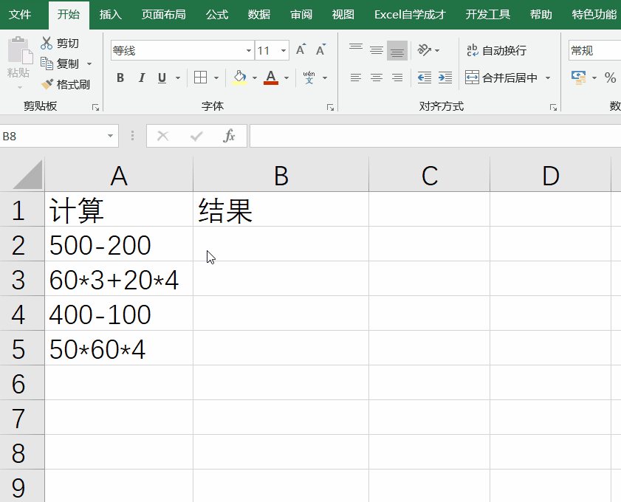621x502 pixels.
Task: Open the File (文件) tab
Action: tap(20, 15)
